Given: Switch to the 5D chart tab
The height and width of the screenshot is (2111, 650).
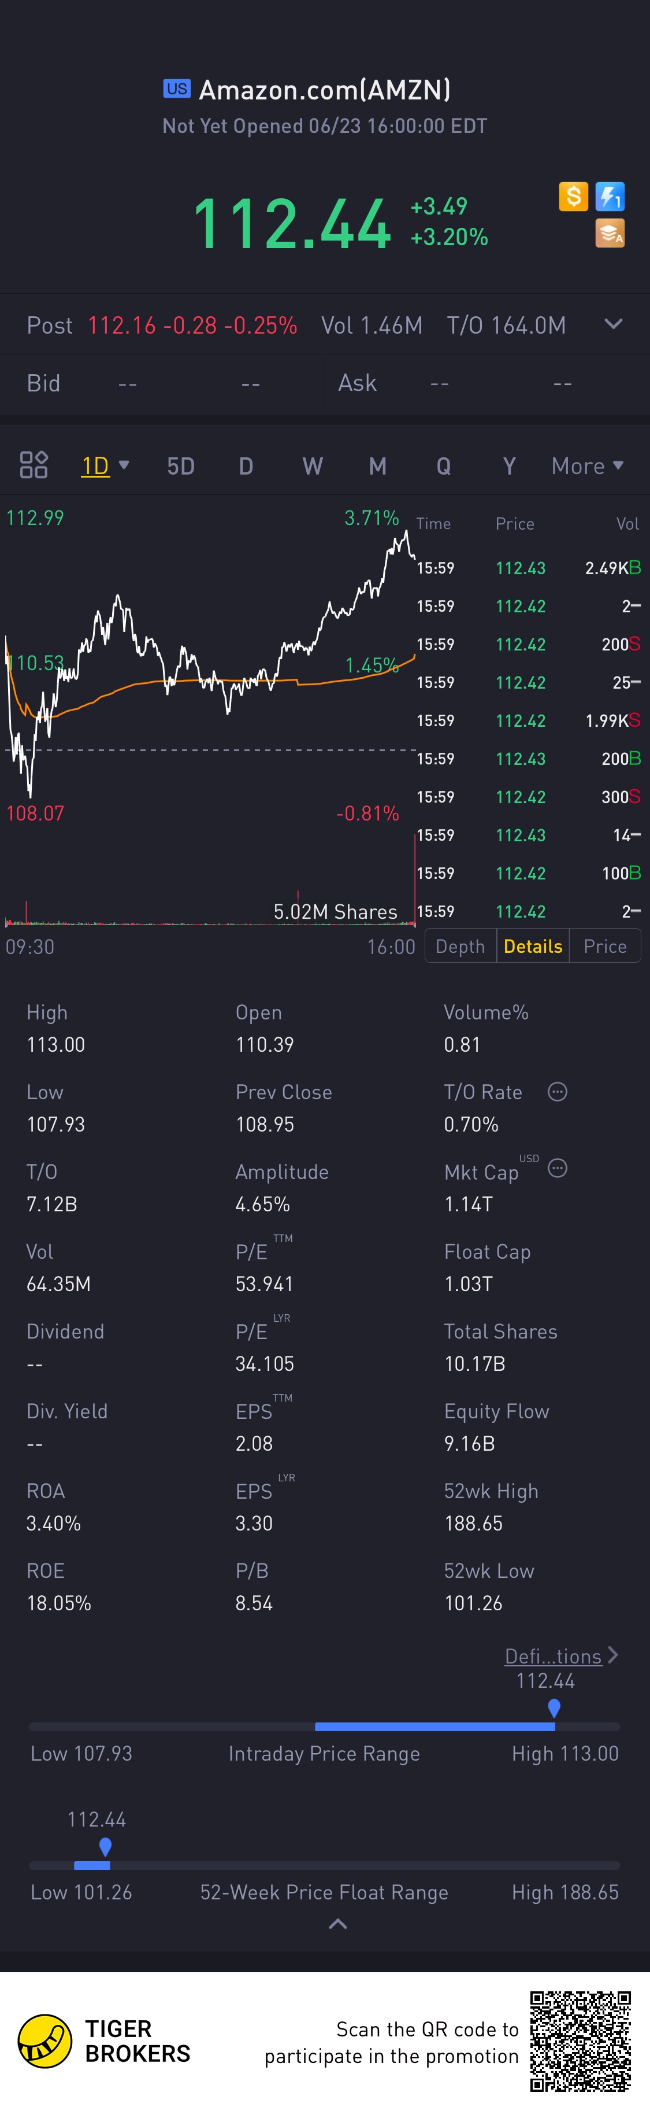Looking at the screenshot, I should tap(181, 466).
